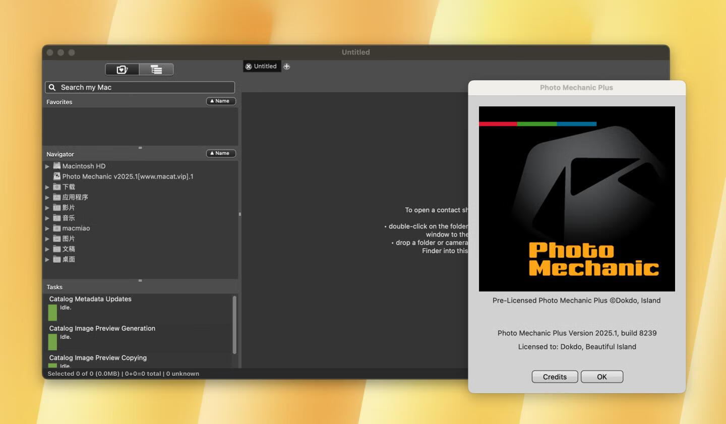Click the Catalog Image Preview Copying label
The height and width of the screenshot is (424, 726).
98,357
